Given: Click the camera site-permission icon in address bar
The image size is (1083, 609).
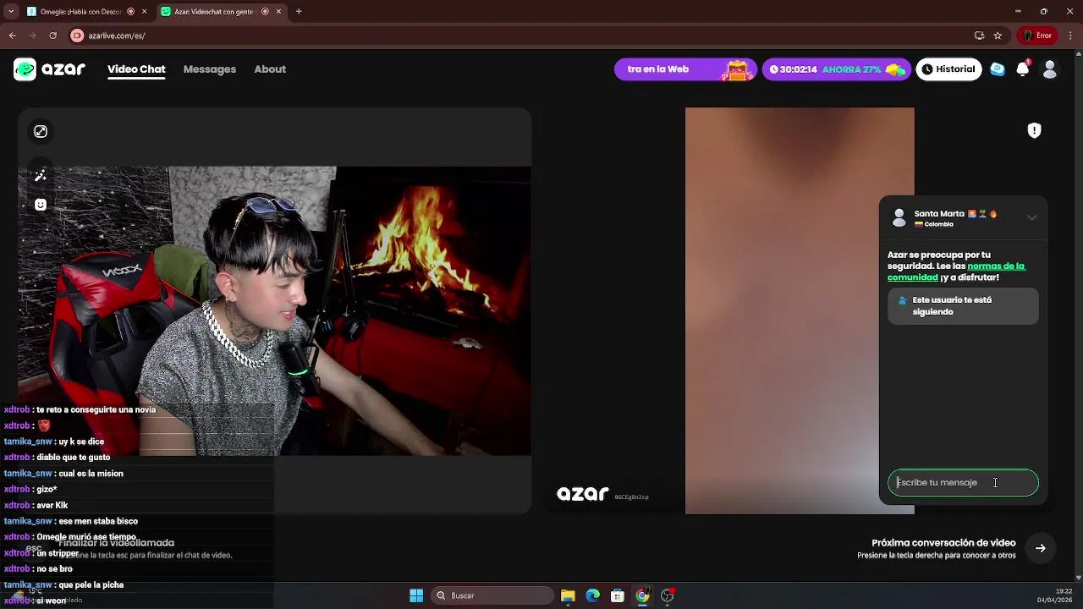Looking at the screenshot, I should click(78, 36).
